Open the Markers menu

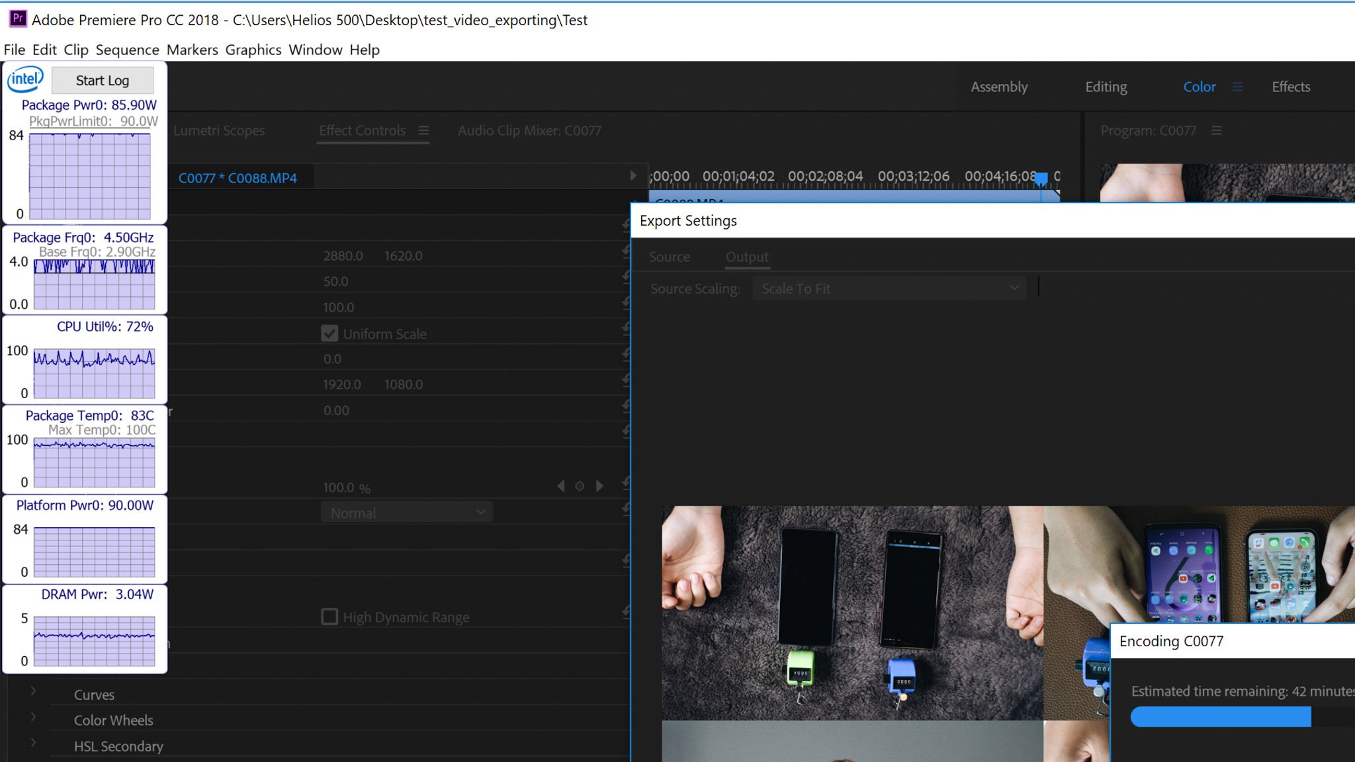click(x=193, y=50)
